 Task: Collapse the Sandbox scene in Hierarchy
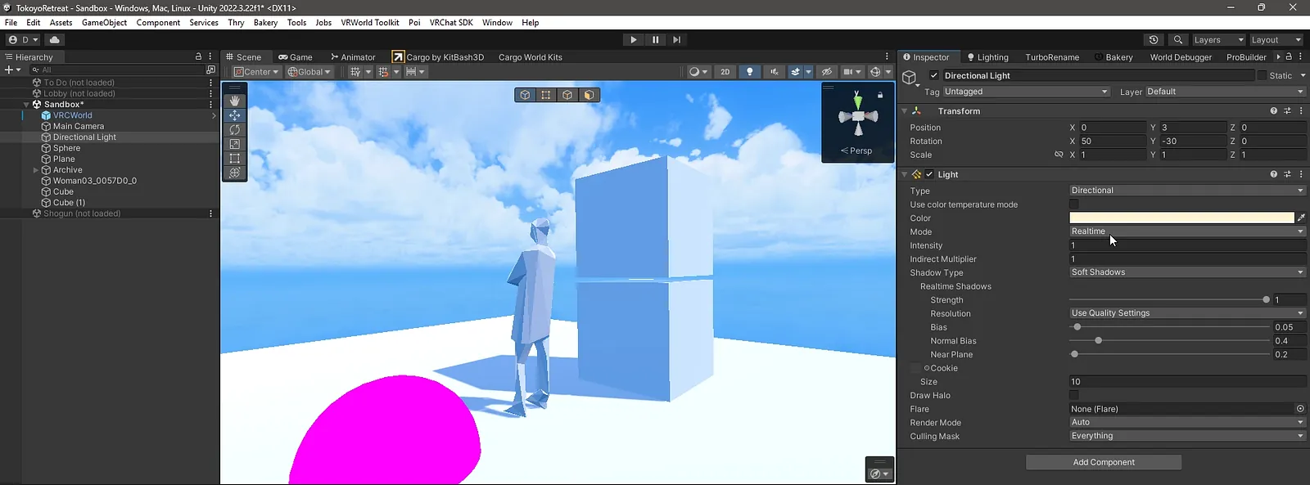[x=26, y=105]
